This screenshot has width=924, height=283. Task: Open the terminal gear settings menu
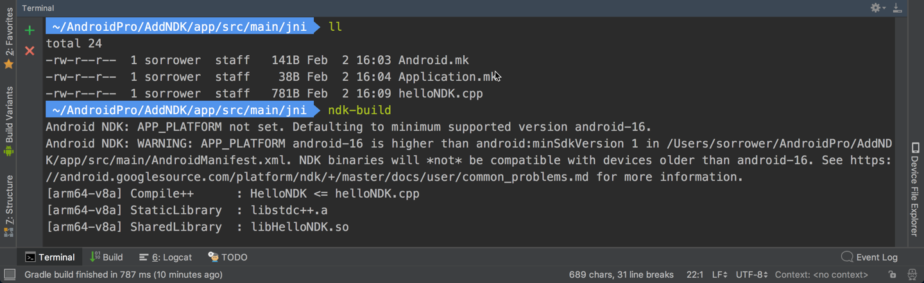click(877, 8)
